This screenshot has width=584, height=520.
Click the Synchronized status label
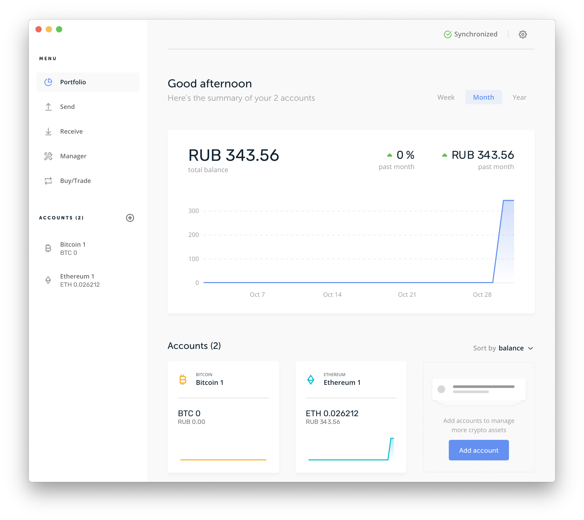coord(476,34)
